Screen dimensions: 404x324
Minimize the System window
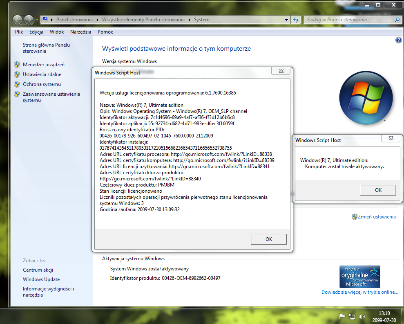(367, 5)
